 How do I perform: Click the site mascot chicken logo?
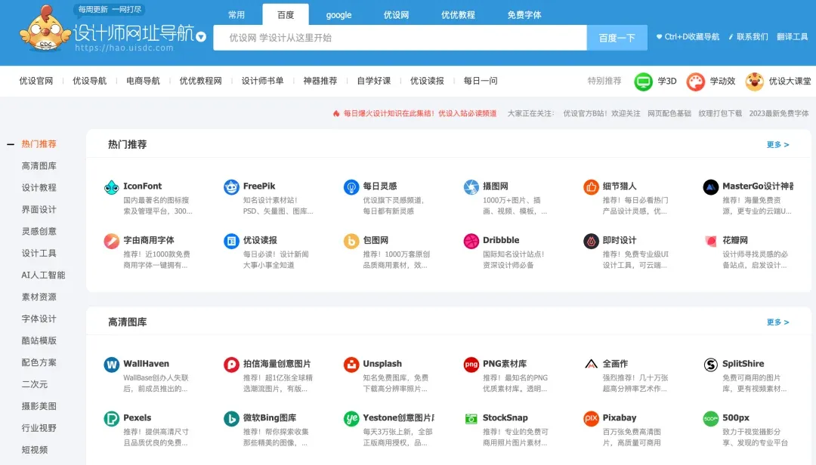45,29
